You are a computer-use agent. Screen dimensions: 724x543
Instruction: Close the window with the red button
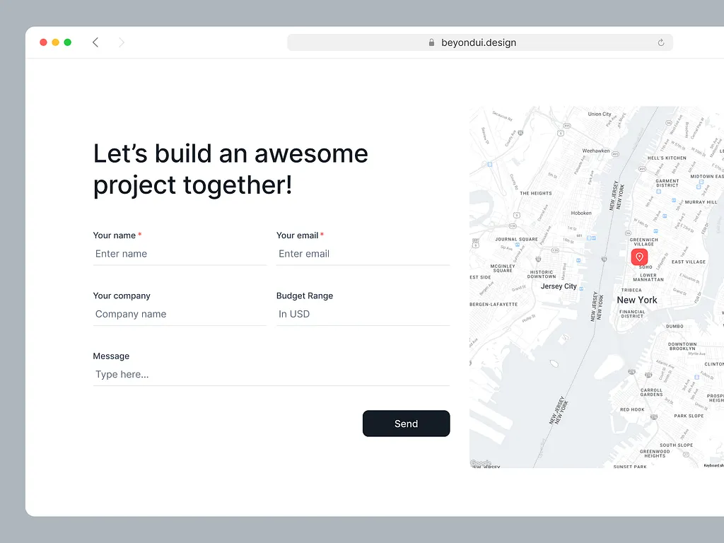pos(43,42)
